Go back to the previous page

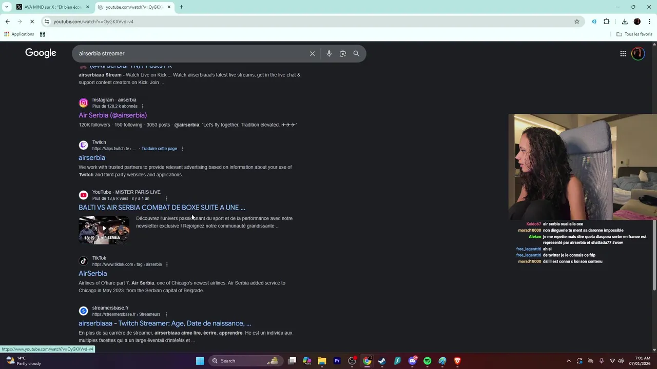tap(7, 22)
